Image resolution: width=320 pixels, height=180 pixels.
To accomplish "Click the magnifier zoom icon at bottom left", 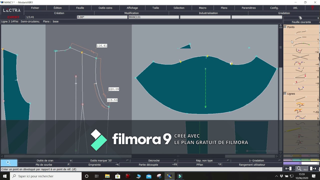I will 9,163.
